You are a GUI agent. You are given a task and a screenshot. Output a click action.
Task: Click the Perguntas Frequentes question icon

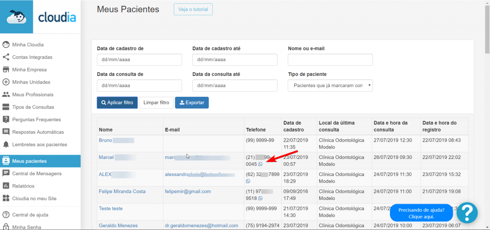coord(6,119)
